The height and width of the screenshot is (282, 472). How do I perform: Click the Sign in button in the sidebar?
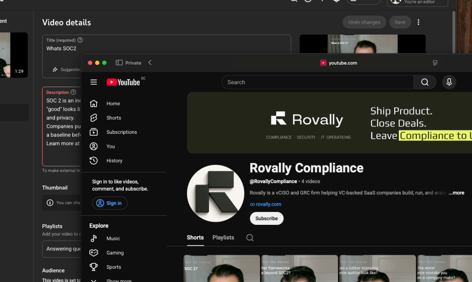pos(110,203)
